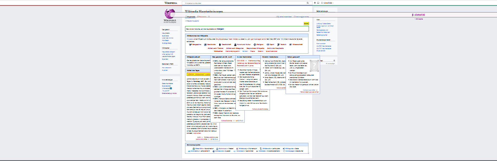
Task: Click the Kunst und Kultur icon
Action: (x=235, y=44)
